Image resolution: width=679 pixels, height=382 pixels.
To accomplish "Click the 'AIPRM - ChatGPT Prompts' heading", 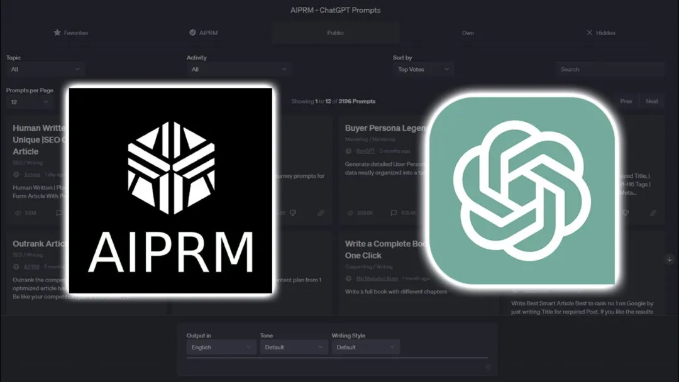I will click(336, 10).
